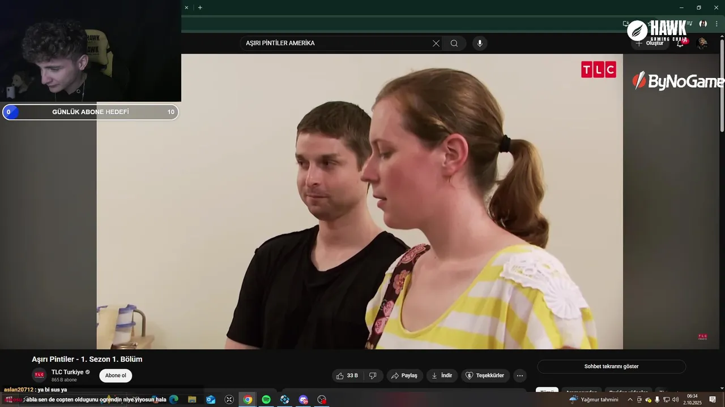Open Windows notification center

coord(713,400)
